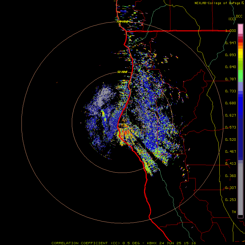Select the 0.307 scale value

coord(231,188)
